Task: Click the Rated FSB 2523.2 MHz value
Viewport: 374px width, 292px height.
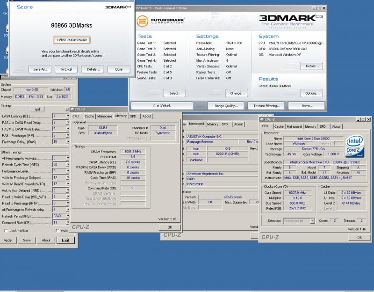Action: click(x=297, y=208)
